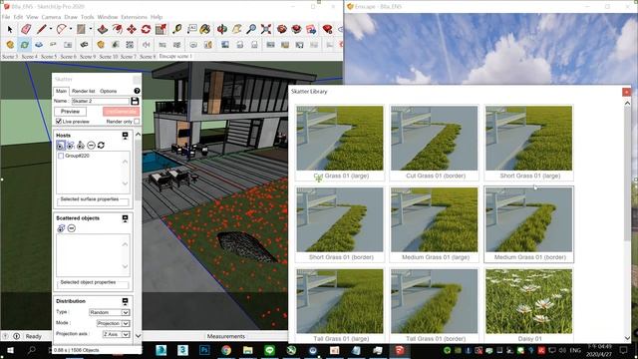Image resolution: width=638 pixels, height=359 pixels.
Task: Refresh hosts with circular arrows icon
Action: [101, 146]
